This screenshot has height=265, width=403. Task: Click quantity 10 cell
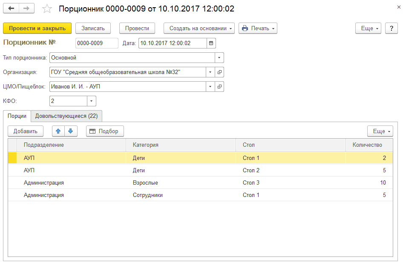pyautogui.click(x=369, y=182)
